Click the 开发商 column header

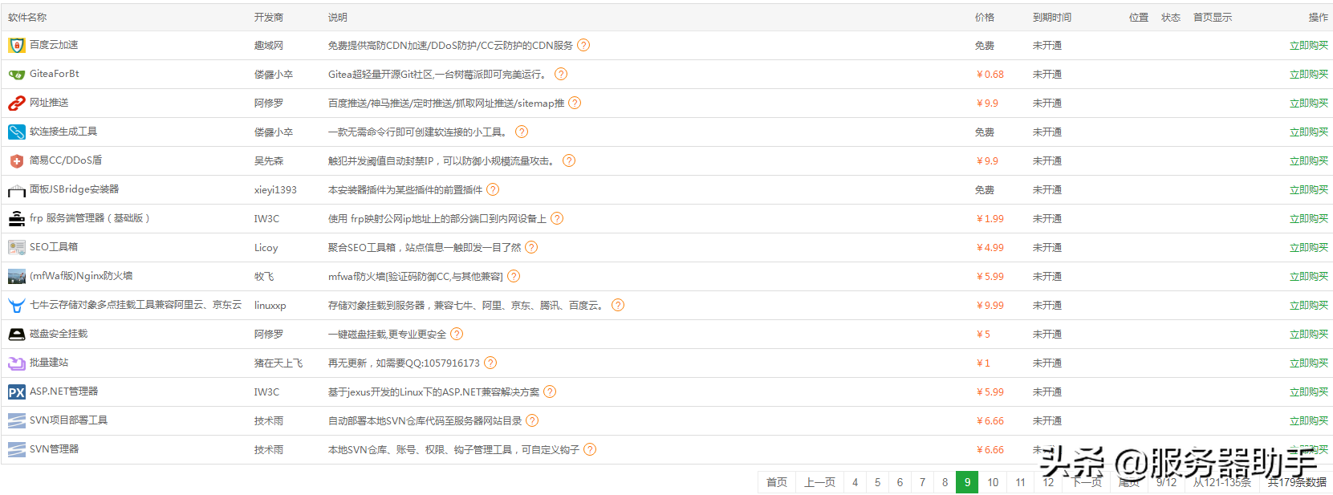point(269,18)
